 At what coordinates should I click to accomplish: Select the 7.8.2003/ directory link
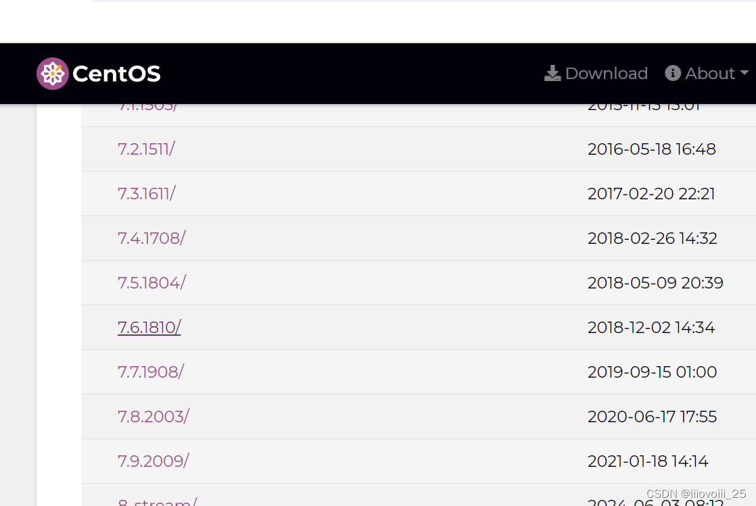coord(153,417)
